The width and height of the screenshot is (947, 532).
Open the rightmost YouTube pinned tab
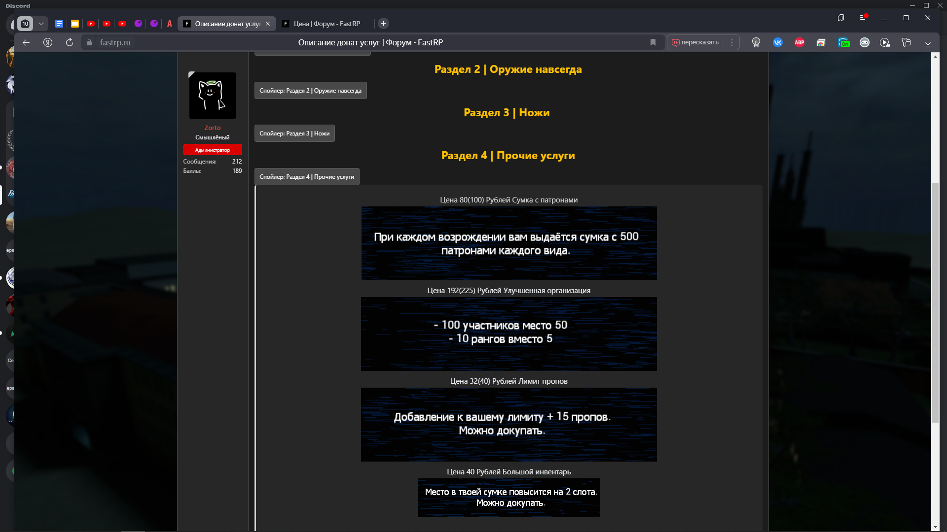click(122, 24)
